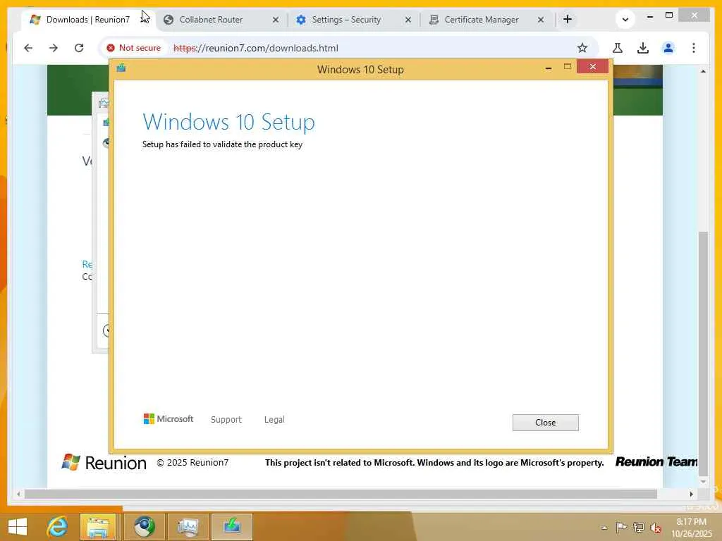Reload the current page
This screenshot has width=722, height=541.
79,48
